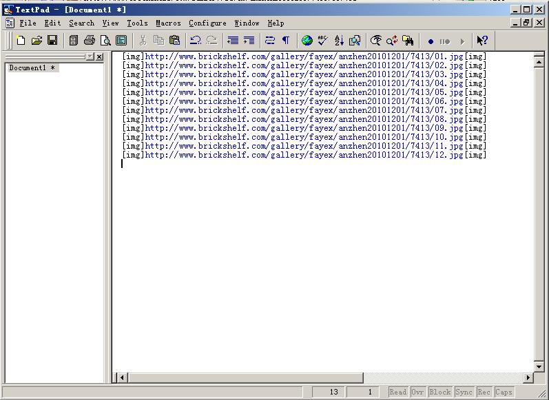Click the Read indicator in status bar
549x400 pixels.
397,392
